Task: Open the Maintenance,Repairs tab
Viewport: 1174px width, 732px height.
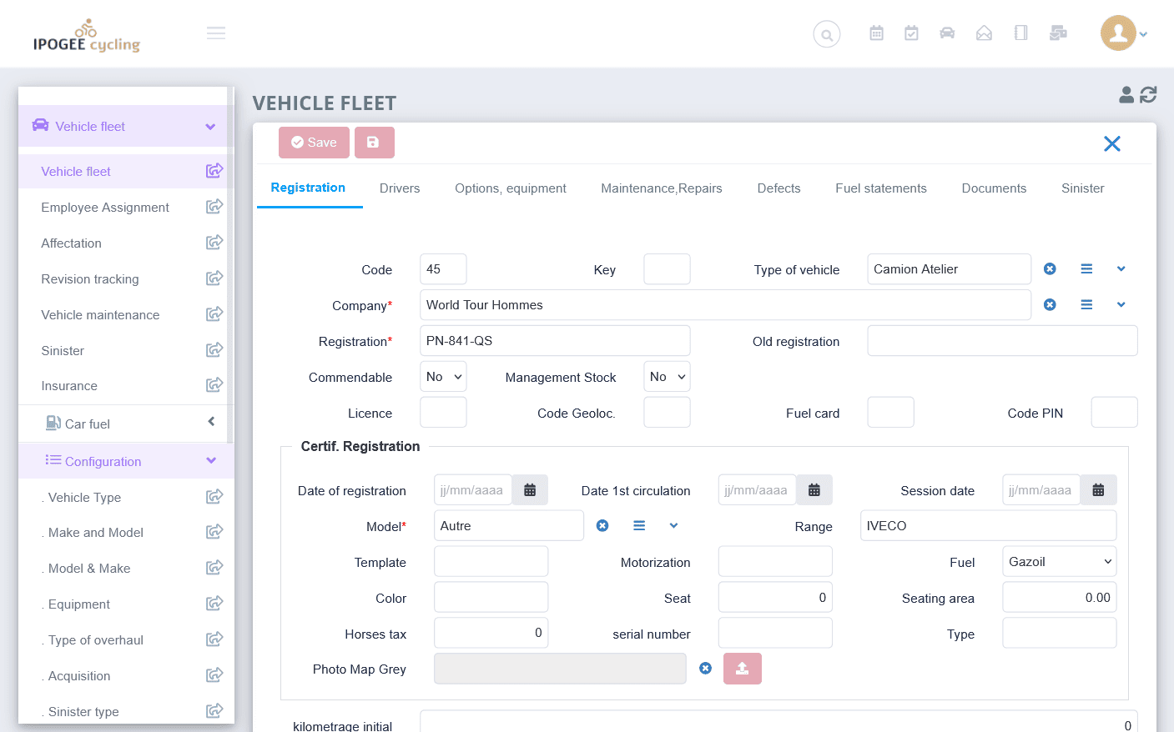Action: coord(662,188)
